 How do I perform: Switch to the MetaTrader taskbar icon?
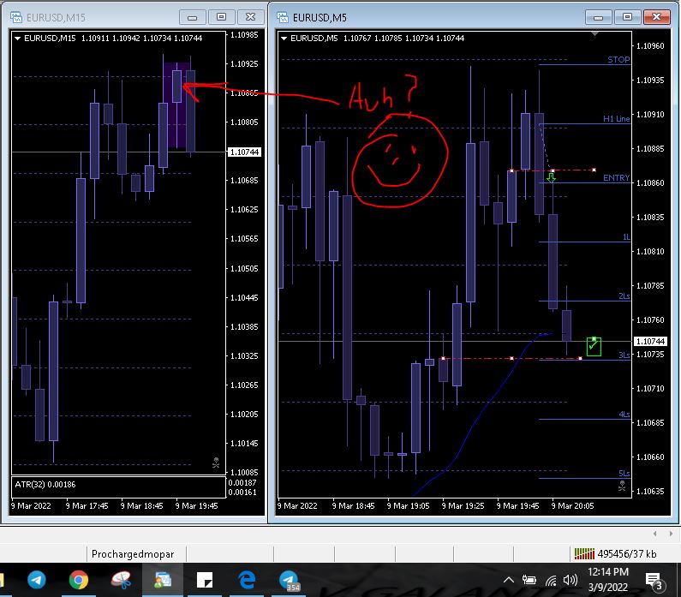(x=163, y=580)
